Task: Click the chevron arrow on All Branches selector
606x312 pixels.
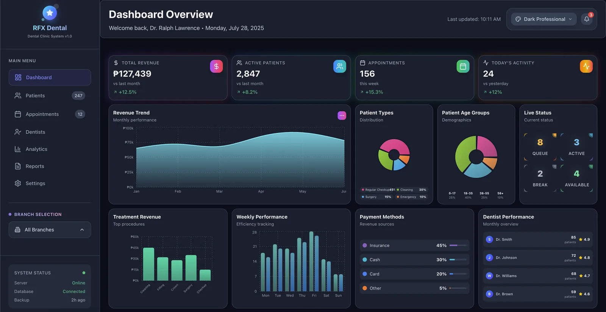Action: 82,230
